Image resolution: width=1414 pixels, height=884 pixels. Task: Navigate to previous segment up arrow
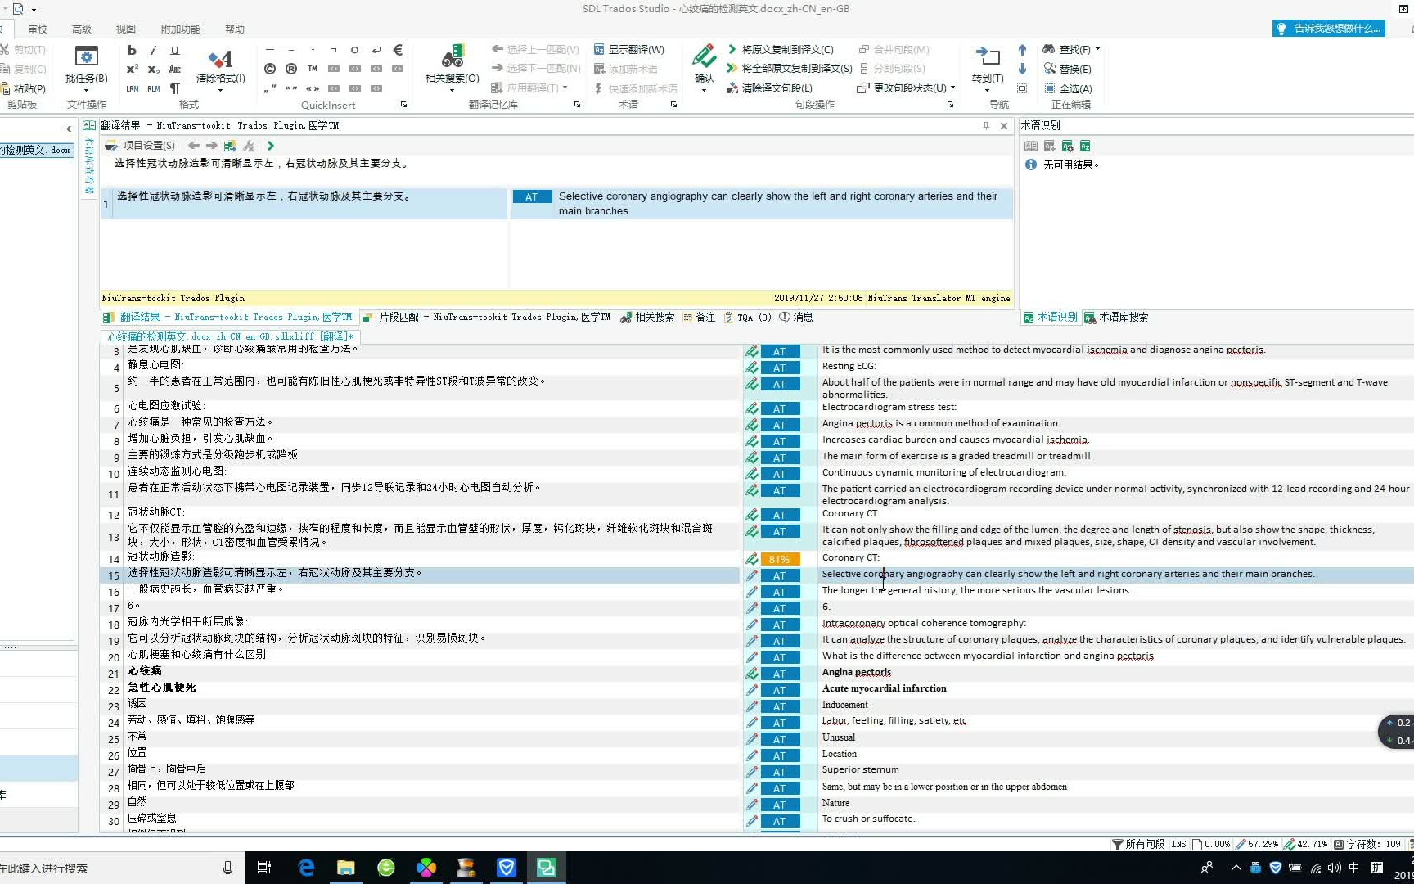click(x=1022, y=50)
